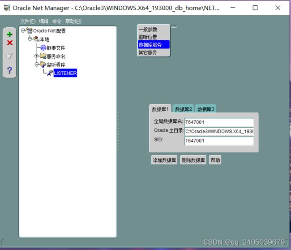Click the 监听程序 folder icon
This screenshot has width=291, height=250.
tap(43, 65)
